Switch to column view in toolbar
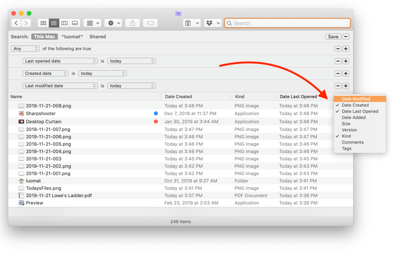This screenshot has height=254, width=396. coord(64,23)
